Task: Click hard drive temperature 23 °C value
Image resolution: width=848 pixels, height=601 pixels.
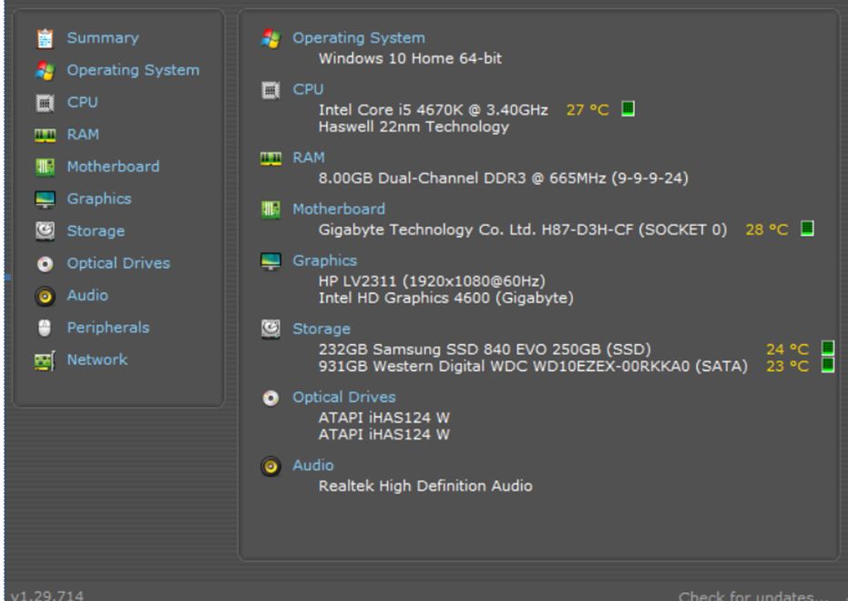Action: 787,366
